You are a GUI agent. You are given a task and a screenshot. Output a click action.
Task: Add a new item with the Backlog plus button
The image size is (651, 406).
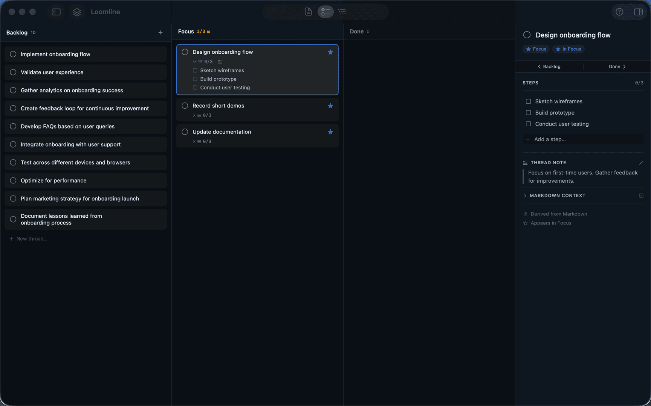pyautogui.click(x=160, y=32)
